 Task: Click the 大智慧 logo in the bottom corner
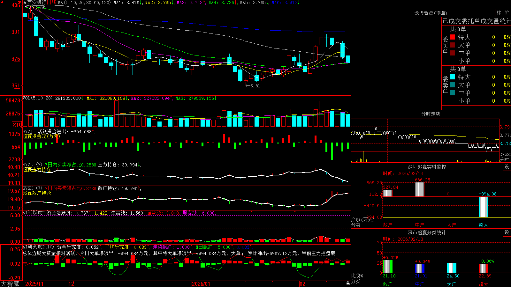(x=10, y=284)
